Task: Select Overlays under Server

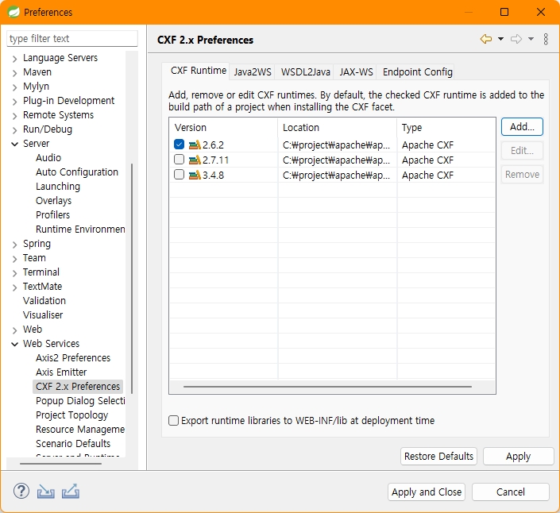Action: 53,201
